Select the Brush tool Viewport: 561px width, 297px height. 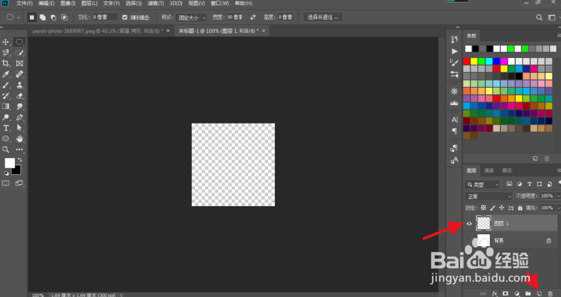point(6,85)
